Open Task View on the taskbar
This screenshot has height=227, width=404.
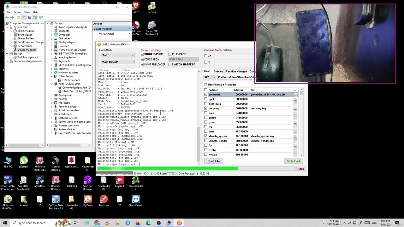pos(76,223)
